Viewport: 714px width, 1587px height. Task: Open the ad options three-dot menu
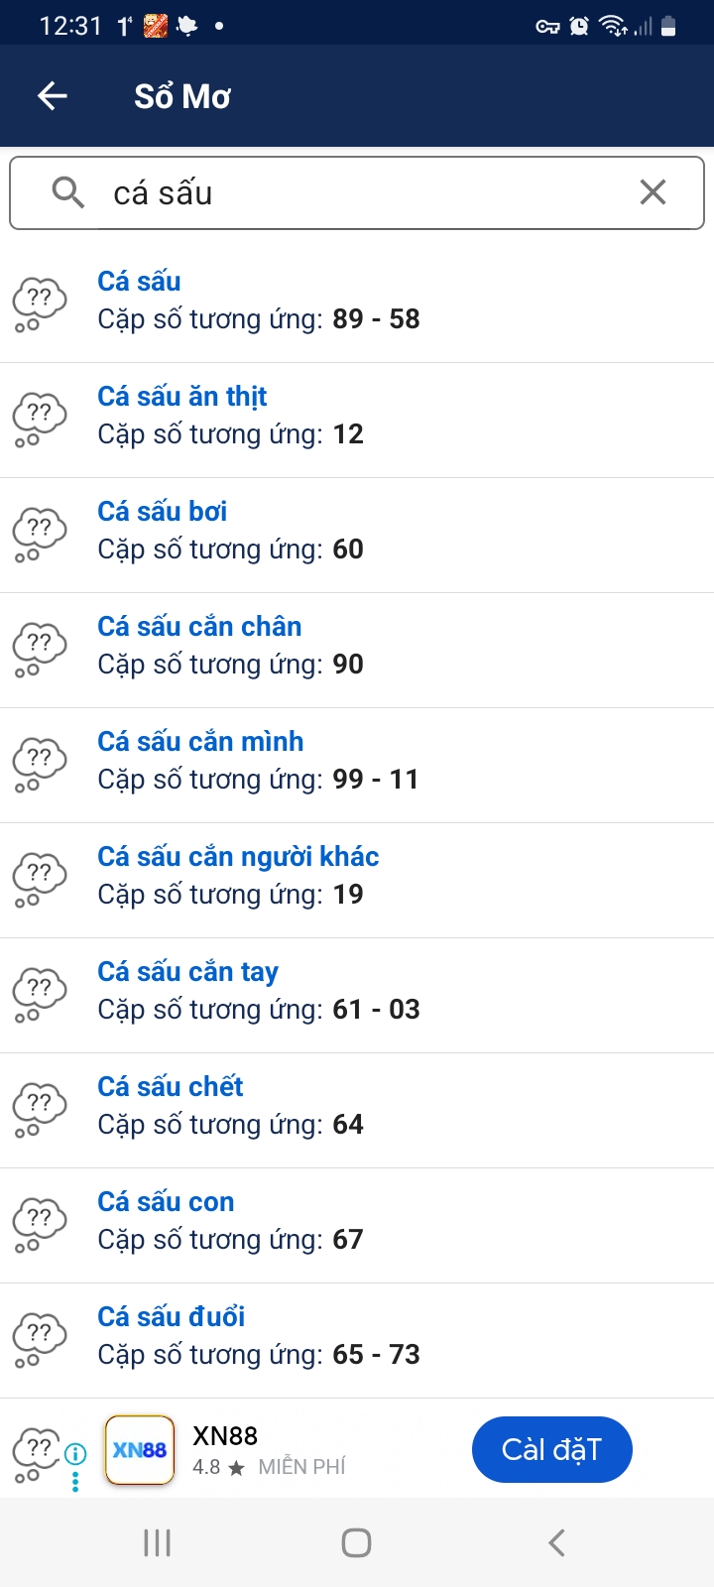coord(75,1482)
